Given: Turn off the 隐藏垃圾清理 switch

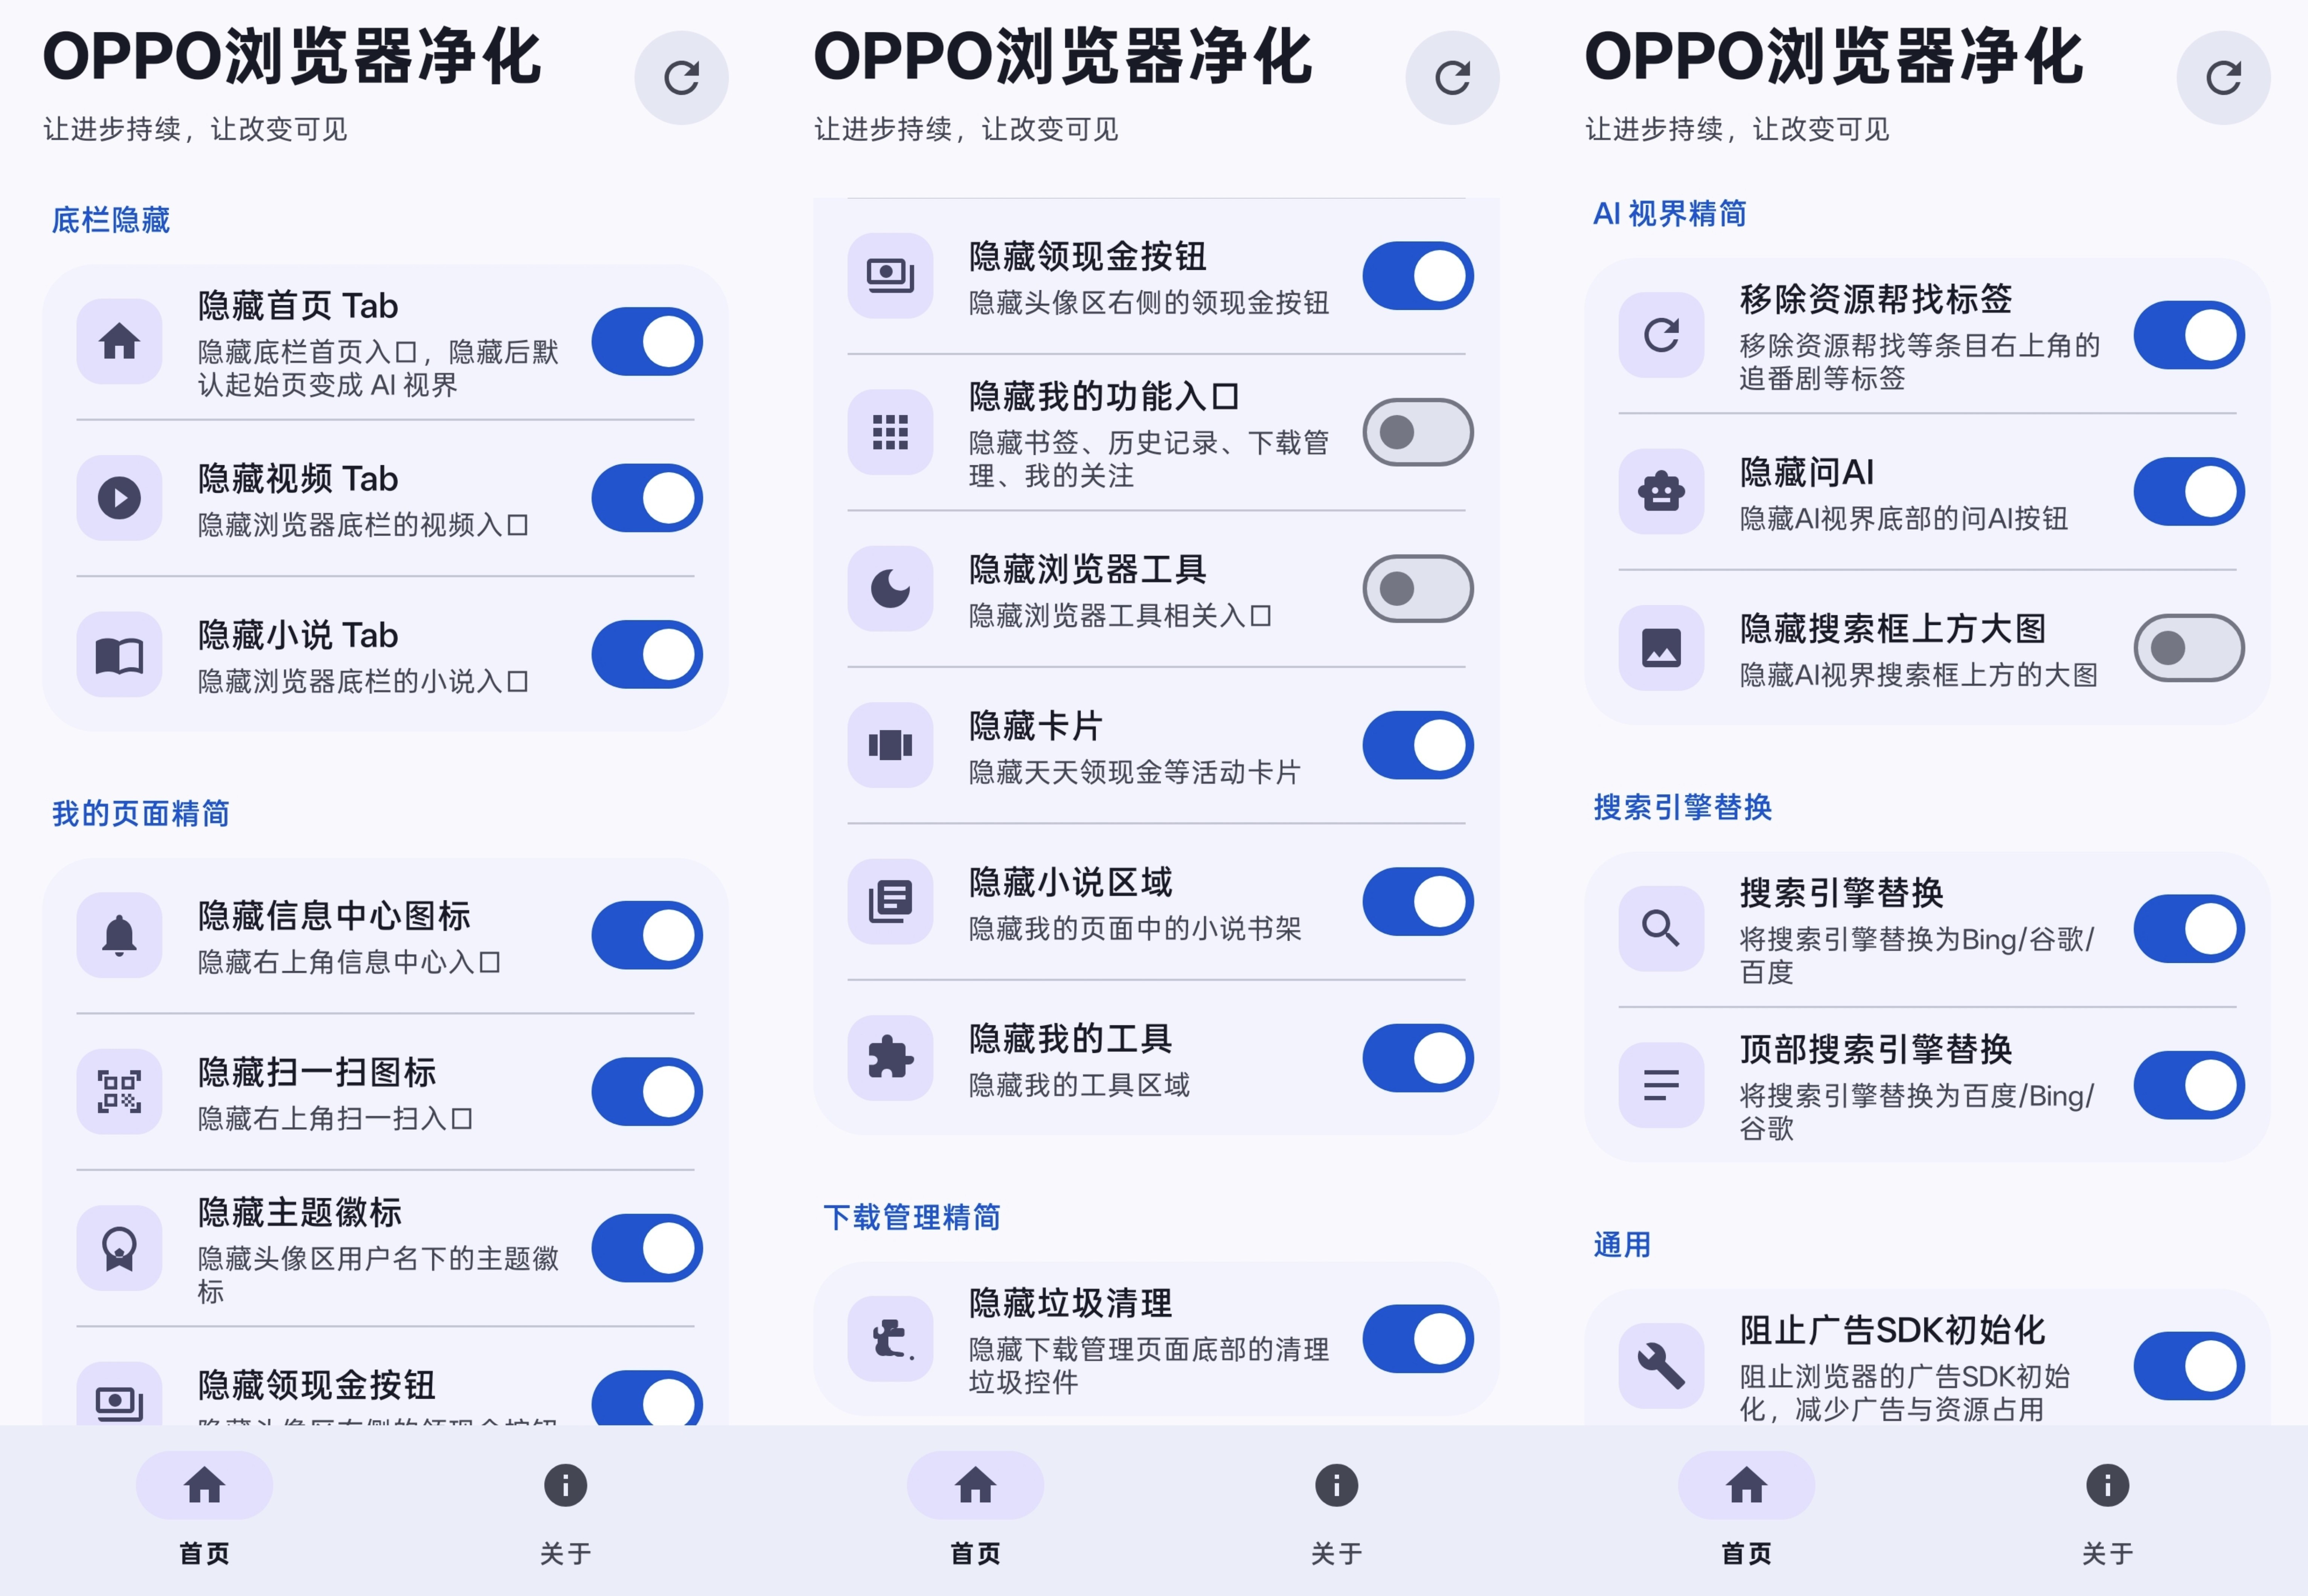Looking at the screenshot, I should [1418, 1338].
